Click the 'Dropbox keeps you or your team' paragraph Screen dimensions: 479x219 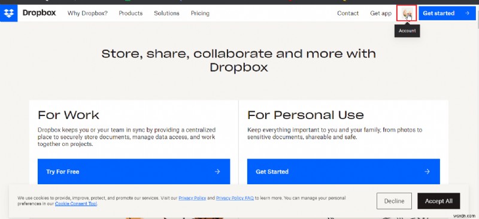pyautogui.click(x=127, y=137)
